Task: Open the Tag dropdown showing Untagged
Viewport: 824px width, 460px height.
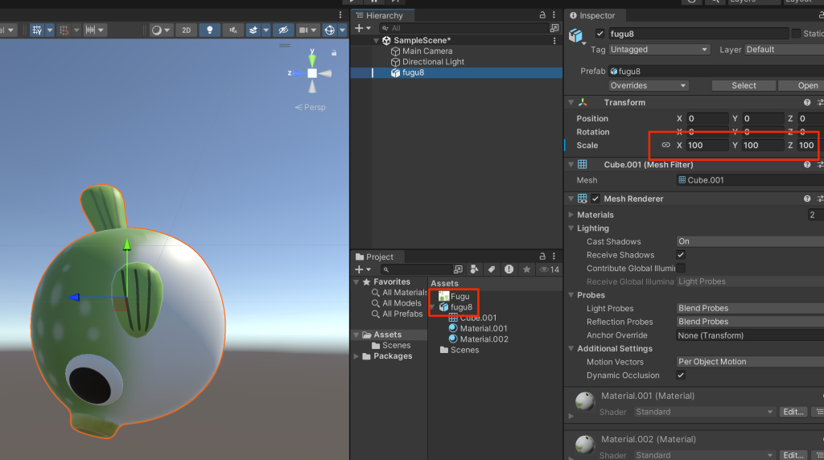Action: coord(659,50)
